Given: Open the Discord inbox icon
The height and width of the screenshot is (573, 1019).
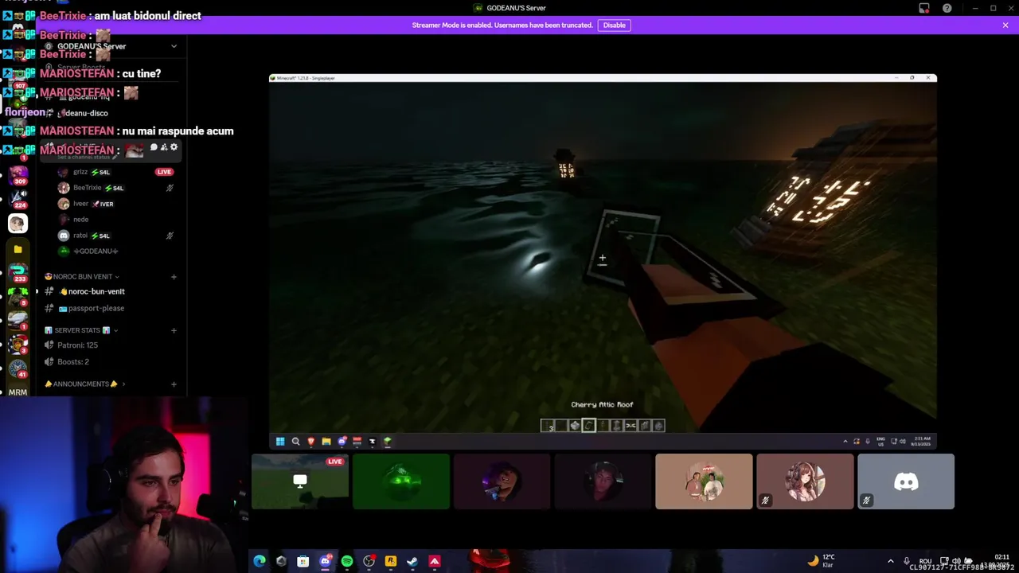Looking at the screenshot, I should [924, 8].
